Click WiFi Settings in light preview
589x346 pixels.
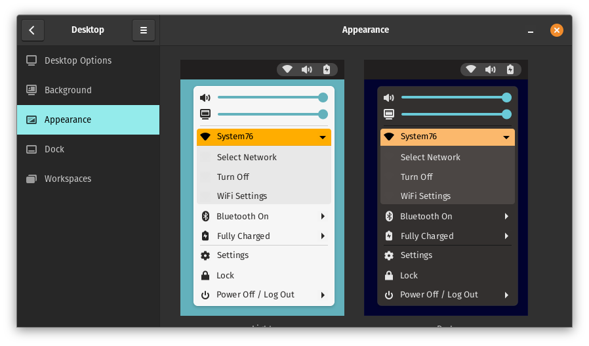tap(241, 196)
